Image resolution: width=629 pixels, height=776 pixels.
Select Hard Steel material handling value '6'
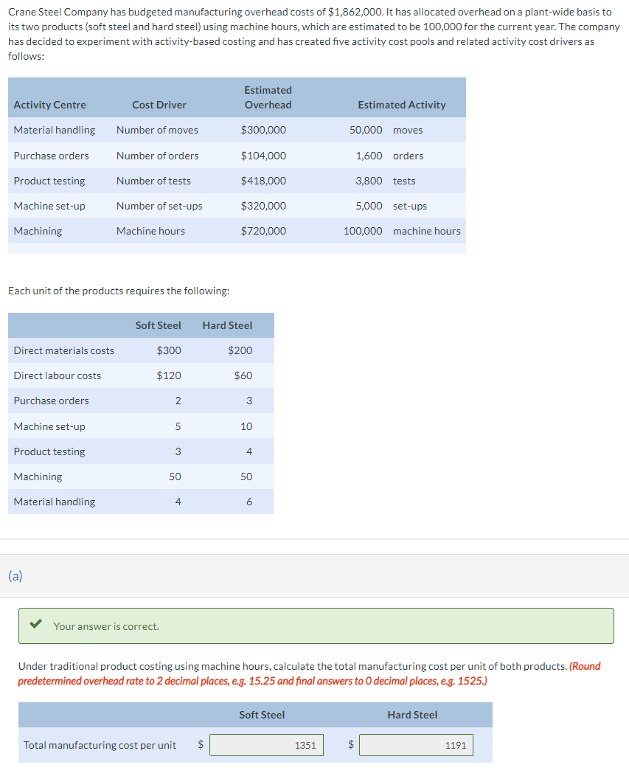pos(249,502)
